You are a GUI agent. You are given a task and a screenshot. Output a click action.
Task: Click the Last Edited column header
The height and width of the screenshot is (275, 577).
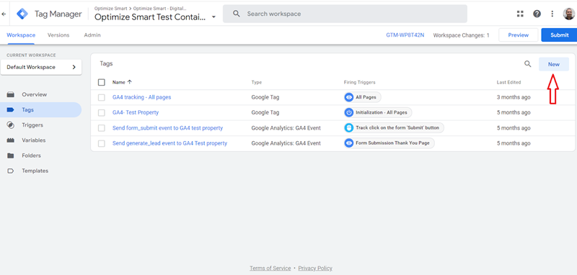pyautogui.click(x=508, y=82)
